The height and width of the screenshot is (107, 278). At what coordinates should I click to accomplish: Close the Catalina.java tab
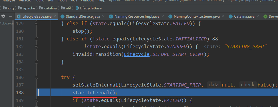click(258, 16)
